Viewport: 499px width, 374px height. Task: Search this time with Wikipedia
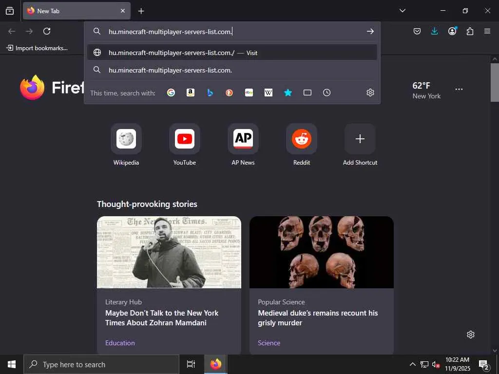pos(269,93)
